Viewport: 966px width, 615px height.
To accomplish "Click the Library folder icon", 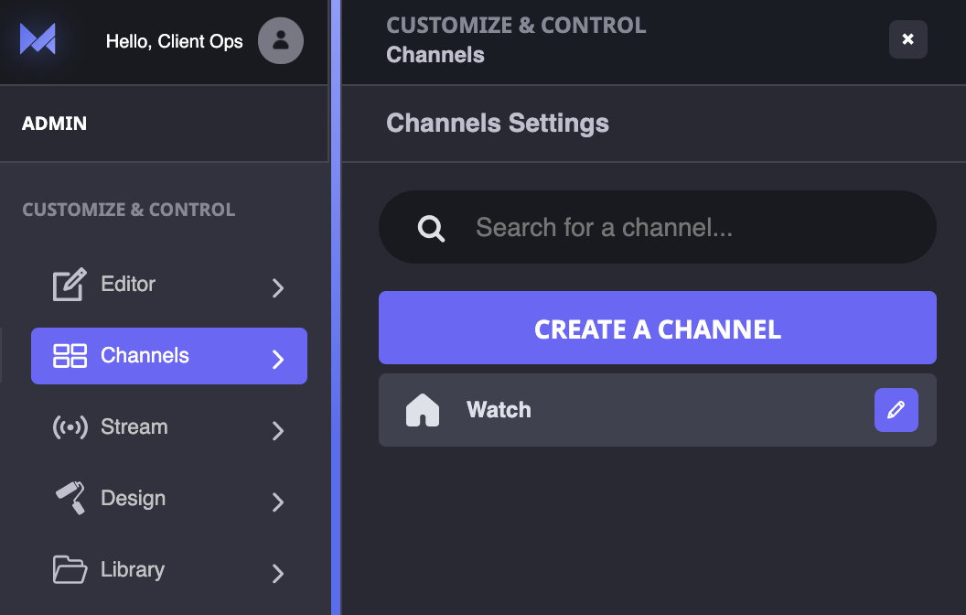I will [x=70, y=569].
